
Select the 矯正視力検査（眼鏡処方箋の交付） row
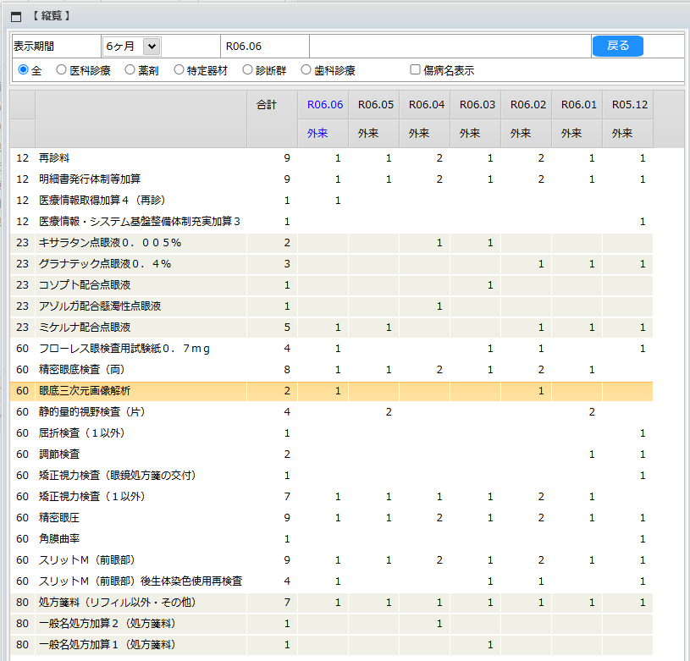click(x=331, y=476)
